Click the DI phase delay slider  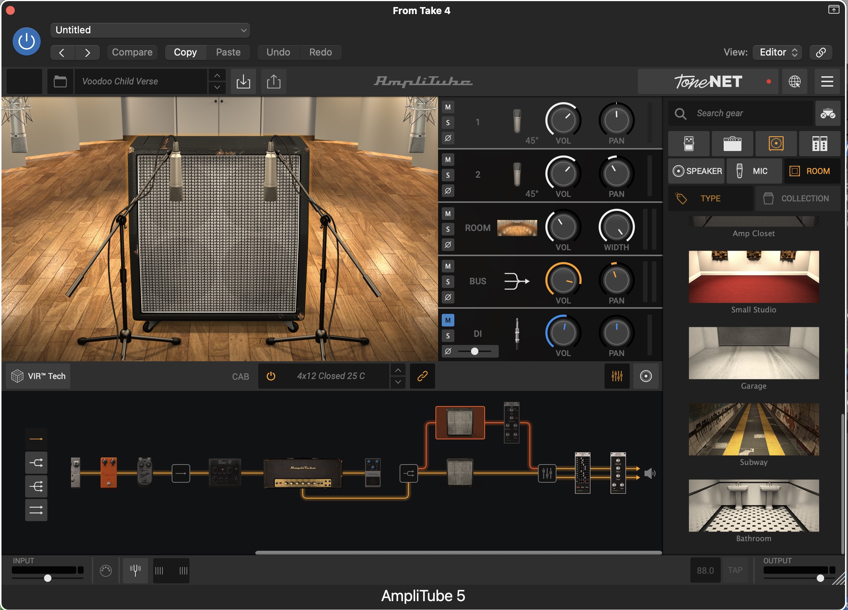coord(475,351)
